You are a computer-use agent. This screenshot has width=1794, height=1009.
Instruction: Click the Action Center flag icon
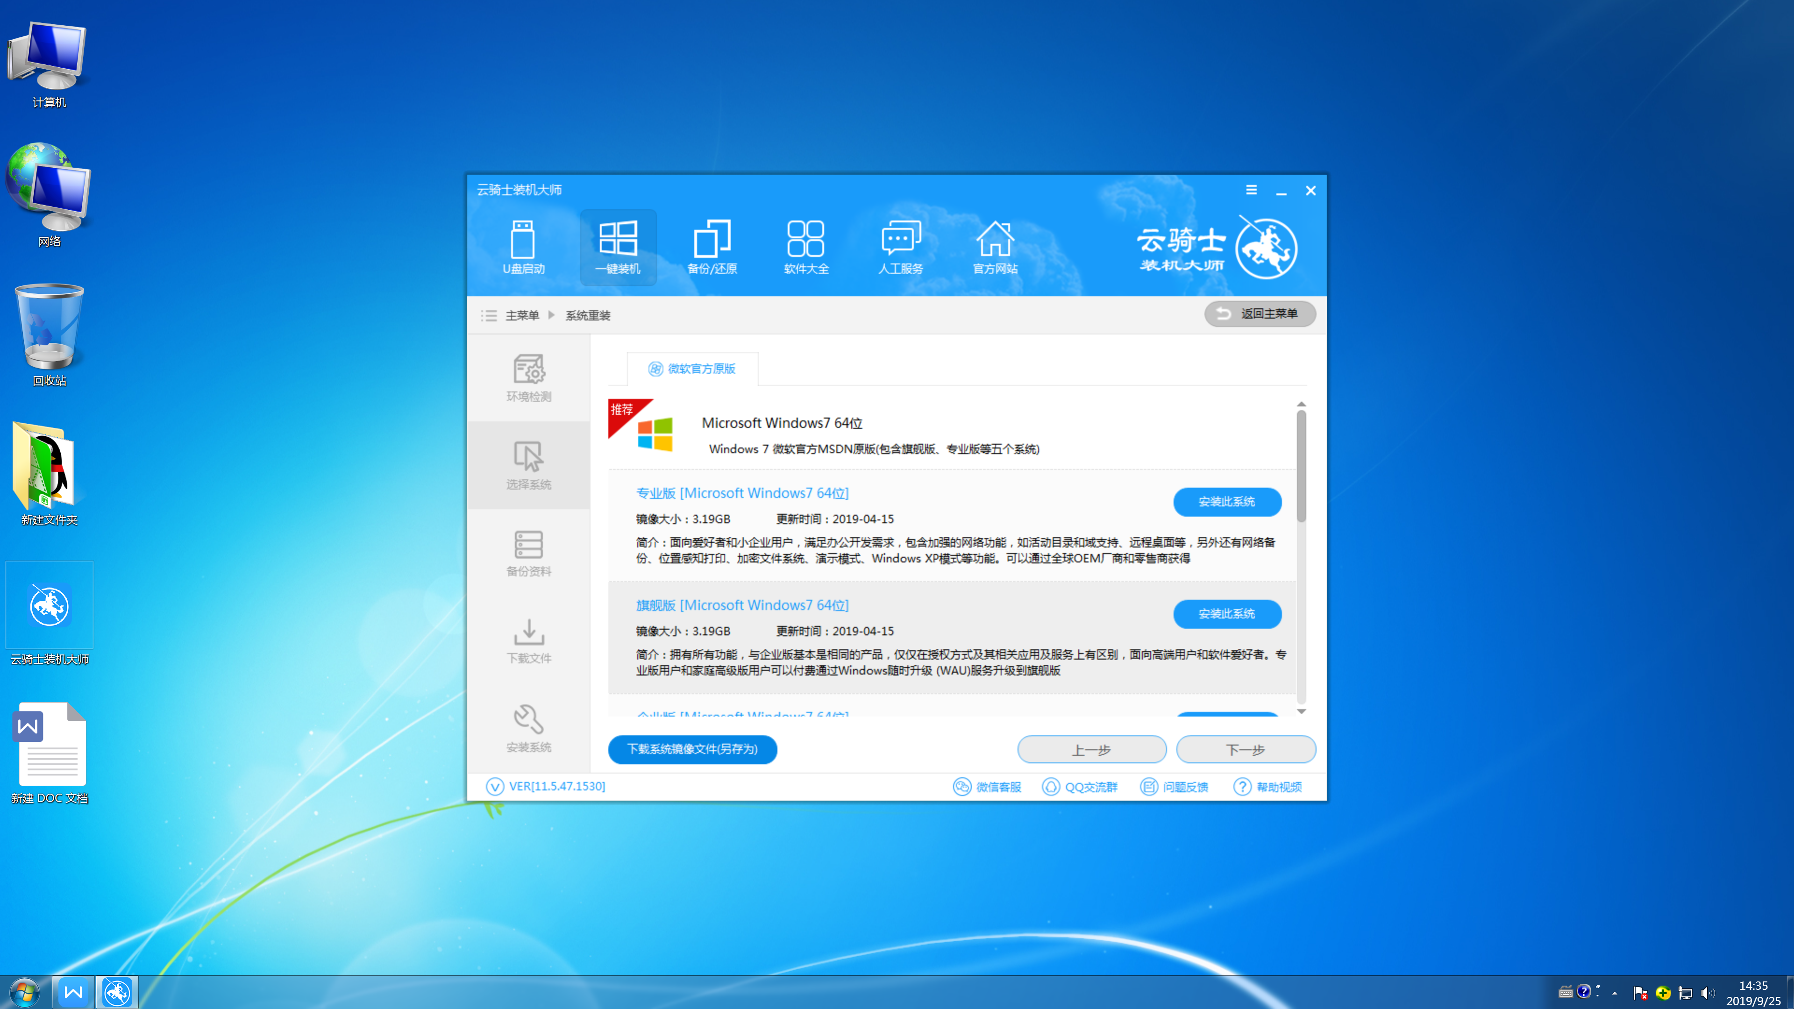[x=1640, y=993]
